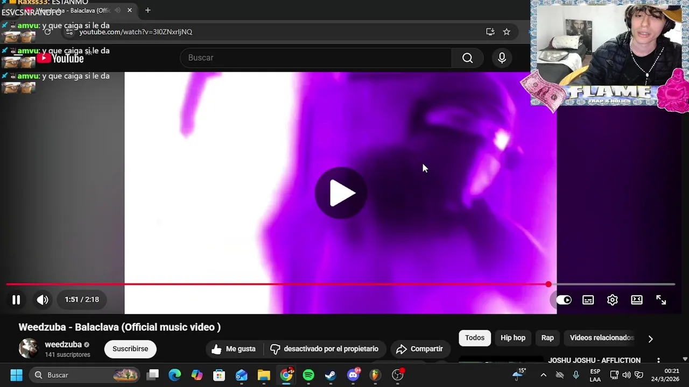Switch to theater mode
This screenshot has height=387, width=689.
pos(637,300)
